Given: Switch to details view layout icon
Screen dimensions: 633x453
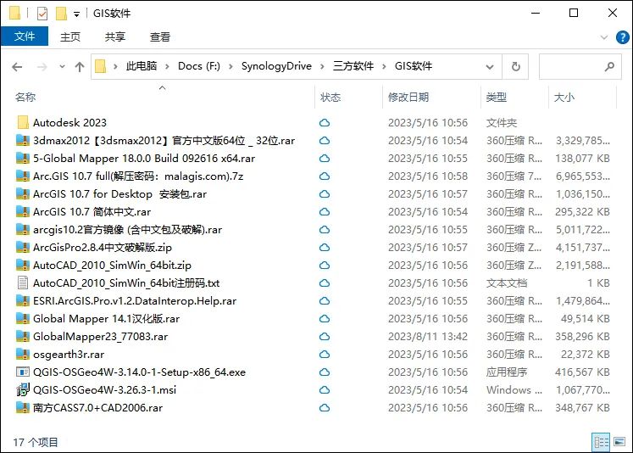Looking at the screenshot, I should pyautogui.click(x=601, y=442).
